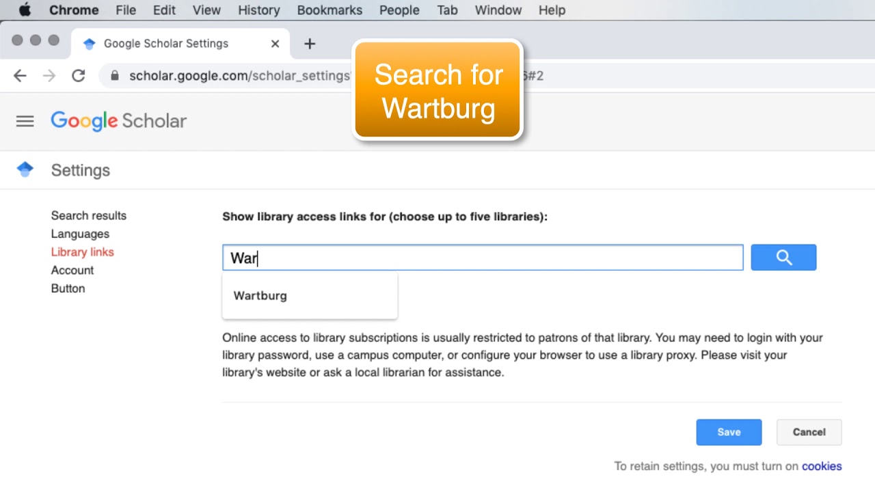Click the Settings graduation cap icon
This screenshot has height=492, width=875.
[25, 169]
